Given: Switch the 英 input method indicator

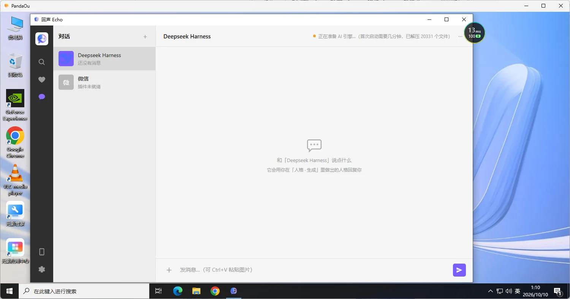Looking at the screenshot, I should (x=518, y=291).
